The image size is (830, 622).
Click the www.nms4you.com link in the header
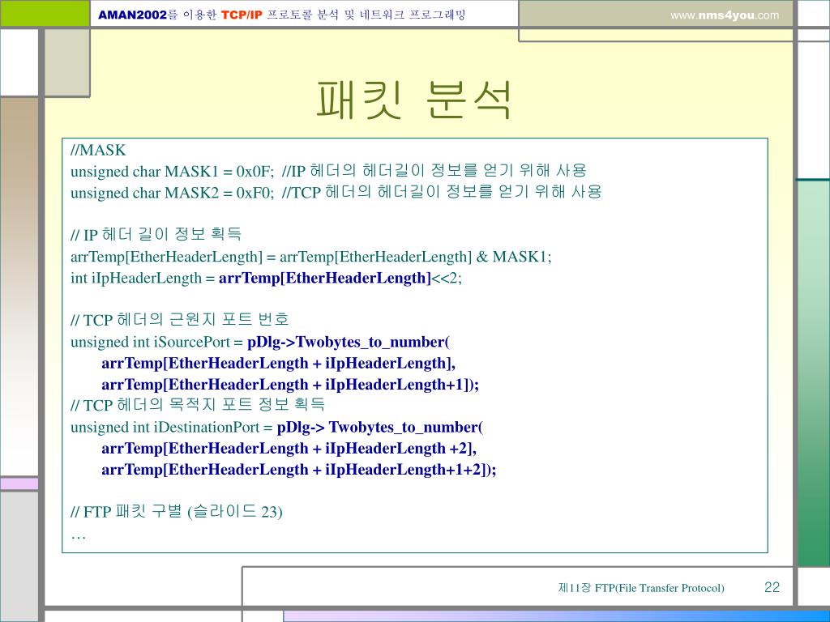point(725,15)
